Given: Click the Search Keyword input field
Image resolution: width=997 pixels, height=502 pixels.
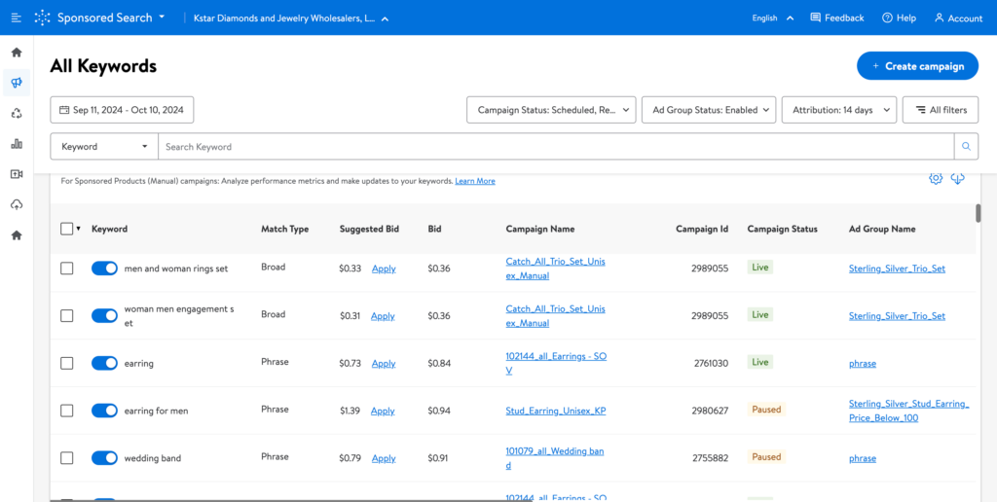Looking at the screenshot, I should [556, 146].
